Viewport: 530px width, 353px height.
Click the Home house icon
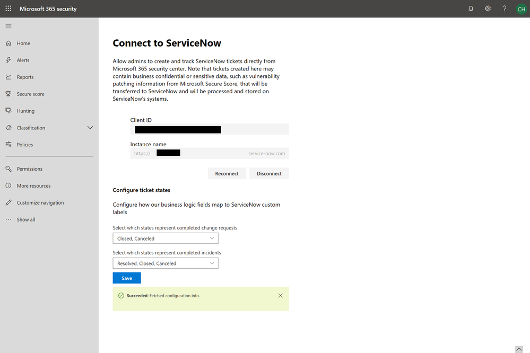point(8,43)
